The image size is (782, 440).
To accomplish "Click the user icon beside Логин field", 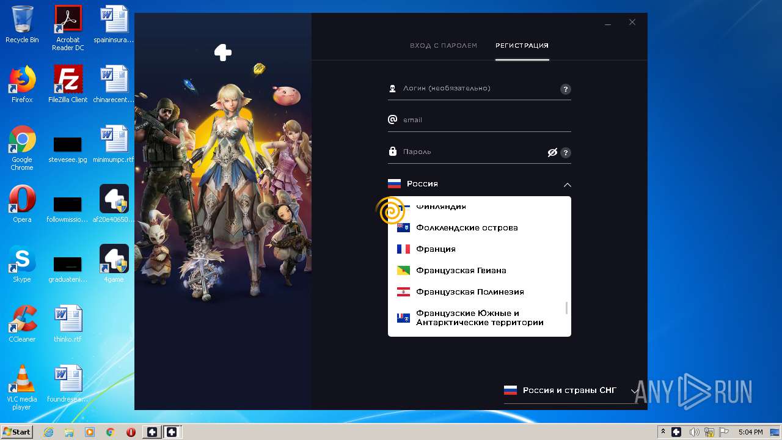I will coord(393,89).
